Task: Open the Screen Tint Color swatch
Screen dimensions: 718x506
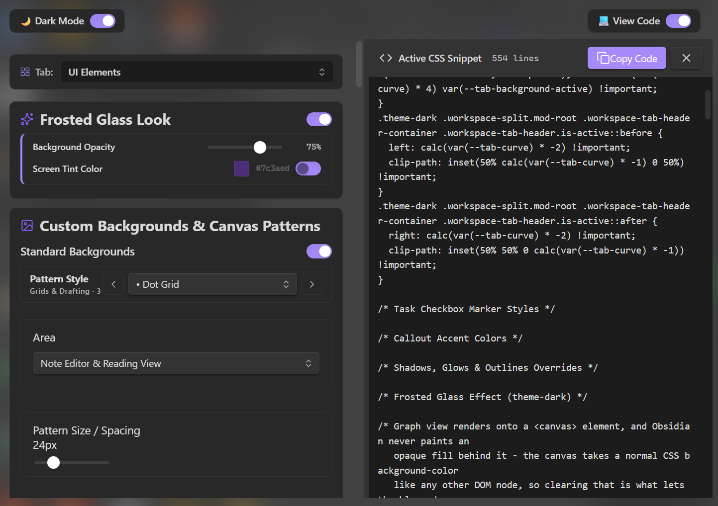Action: pyautogui.click(x=241, y=169)
